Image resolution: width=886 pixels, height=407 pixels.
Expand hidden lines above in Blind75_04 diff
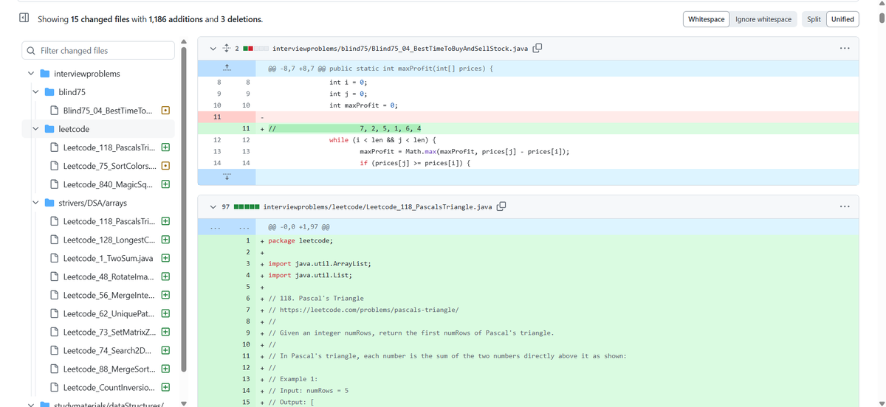pos(227,69)
